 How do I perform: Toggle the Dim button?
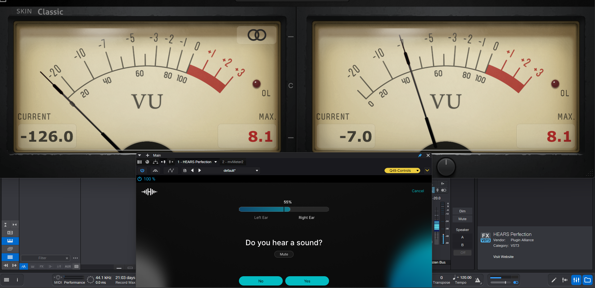462,211
